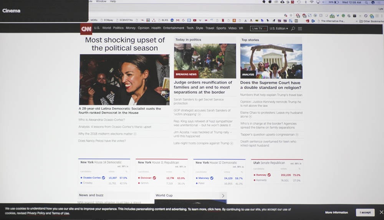Click the AirPlay display icon

pyautogui.click(x=318, y=2)
